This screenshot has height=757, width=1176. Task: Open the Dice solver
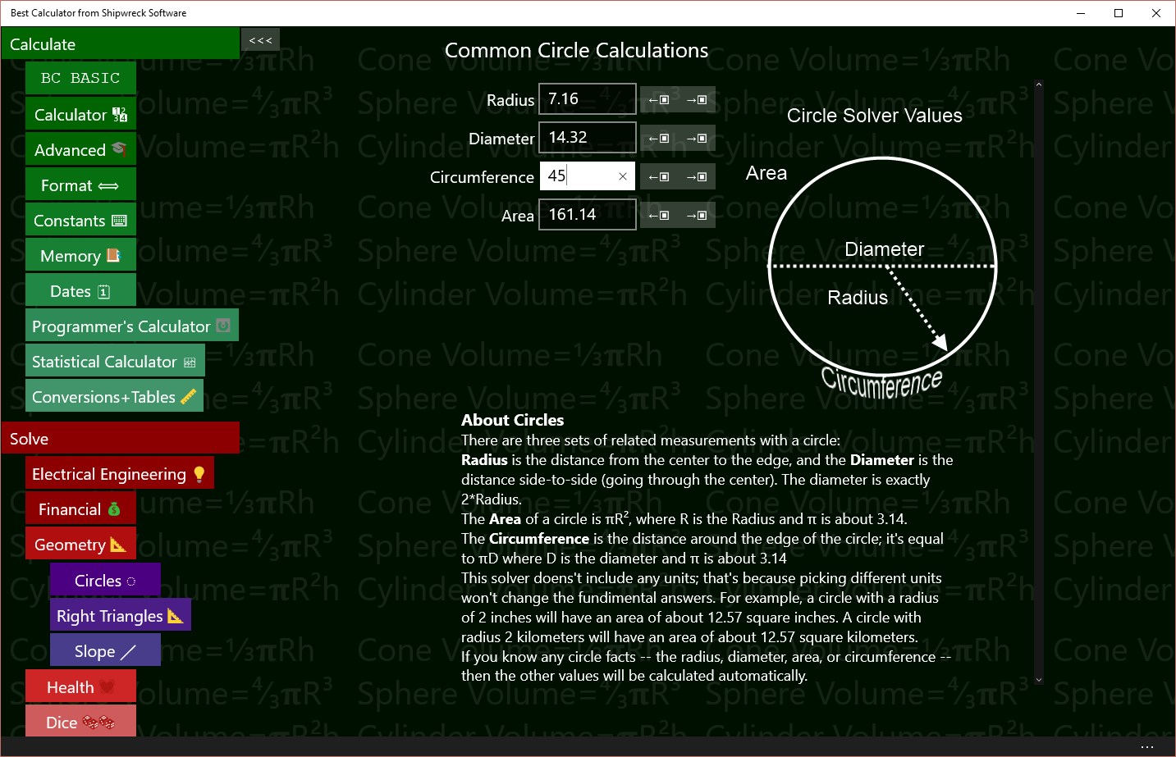(80, 722)
